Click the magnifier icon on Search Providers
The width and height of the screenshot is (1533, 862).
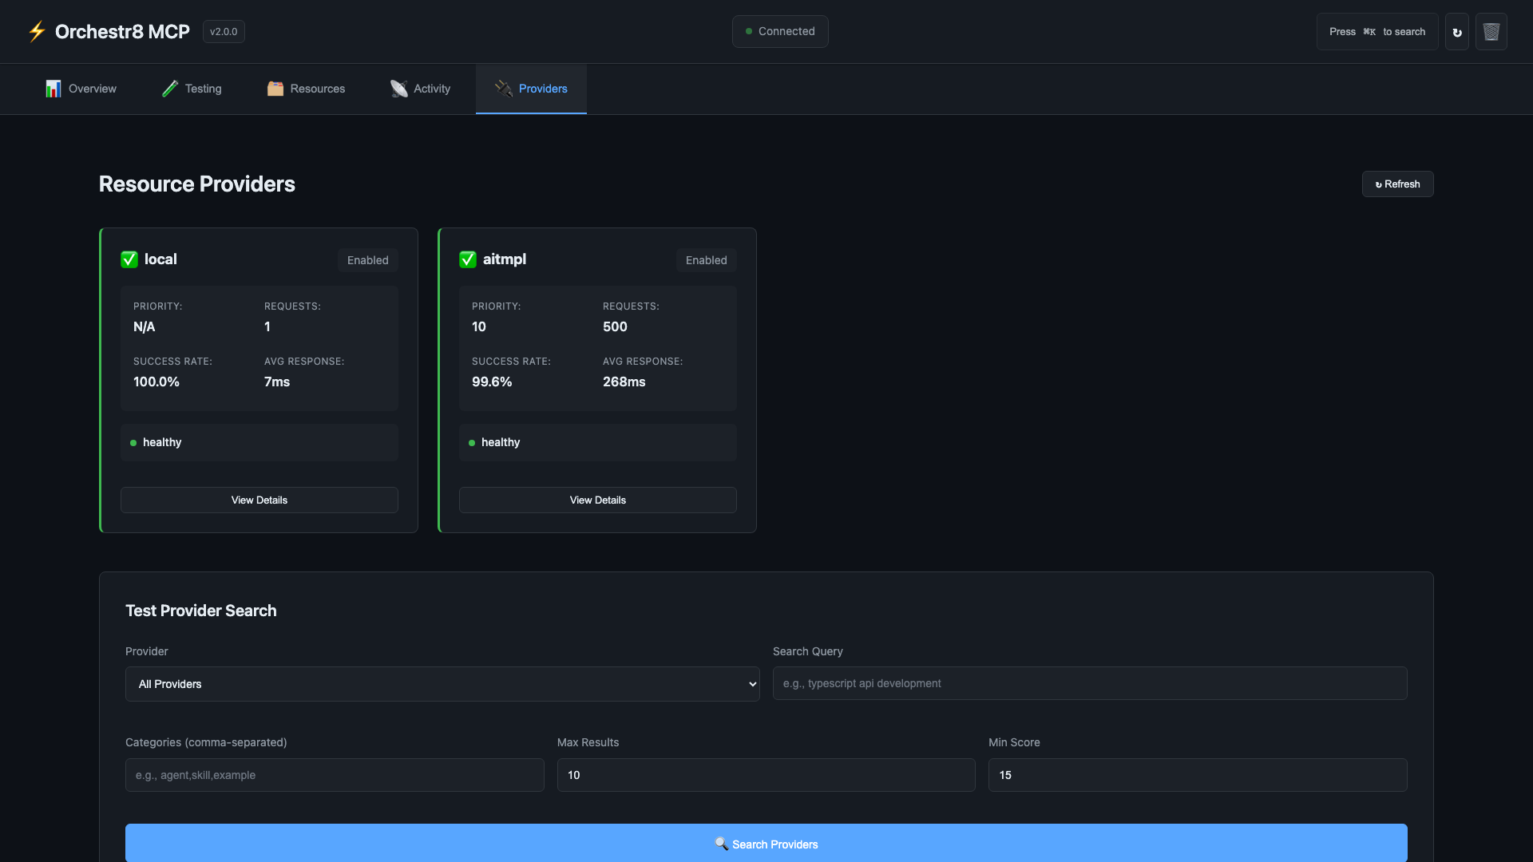(x=722, y=844)
